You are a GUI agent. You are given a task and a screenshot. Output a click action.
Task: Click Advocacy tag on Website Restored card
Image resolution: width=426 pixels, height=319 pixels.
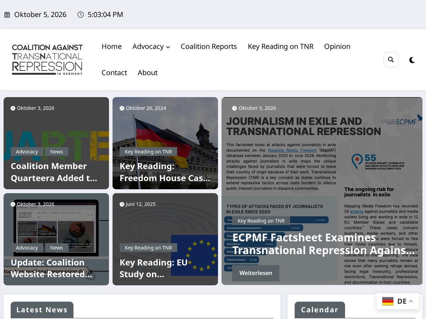point(27,248)
